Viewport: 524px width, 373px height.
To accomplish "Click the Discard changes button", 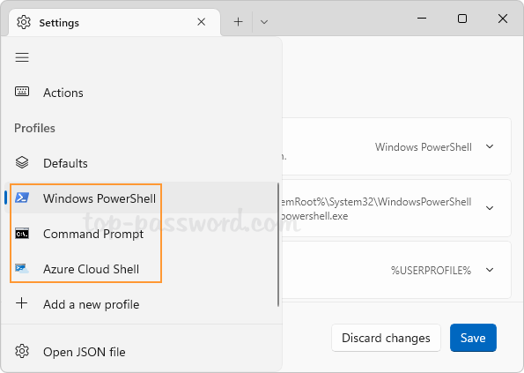I will (x=386, y=338).
